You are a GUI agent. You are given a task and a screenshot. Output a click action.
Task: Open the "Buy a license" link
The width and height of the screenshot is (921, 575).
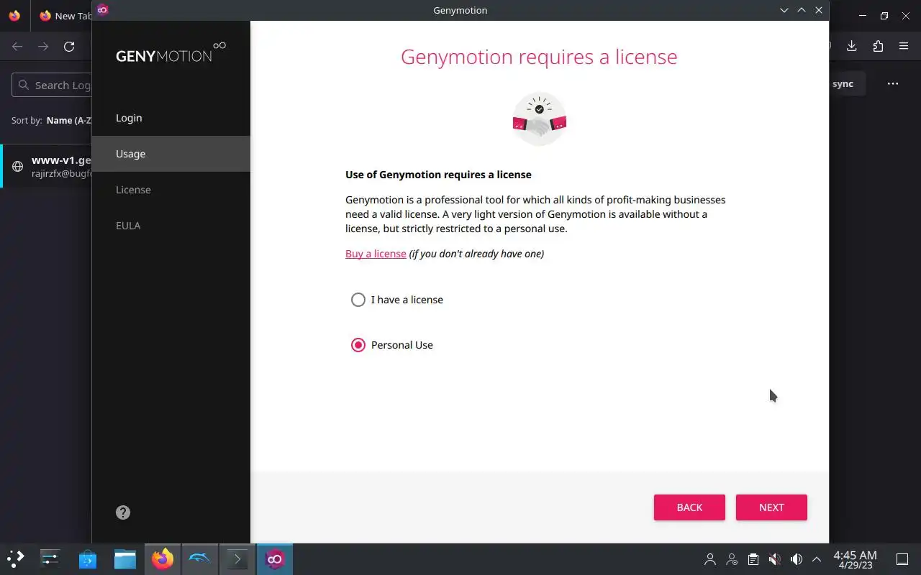pyautogui.click(x=376, y=254)
